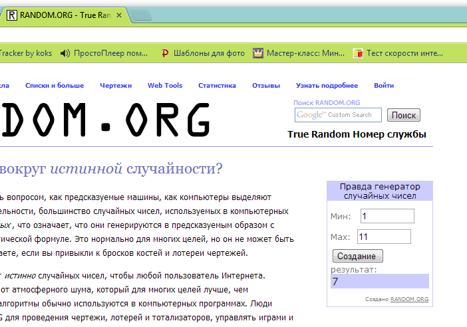This screenshot has height=327, width=467.
Task: Click the Поиск RANDOM.ORG label
Action: [x=327, y=102]
